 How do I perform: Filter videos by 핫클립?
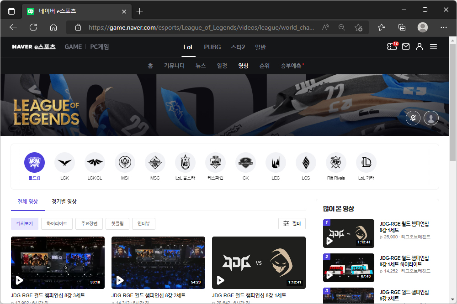click(117, 223)
